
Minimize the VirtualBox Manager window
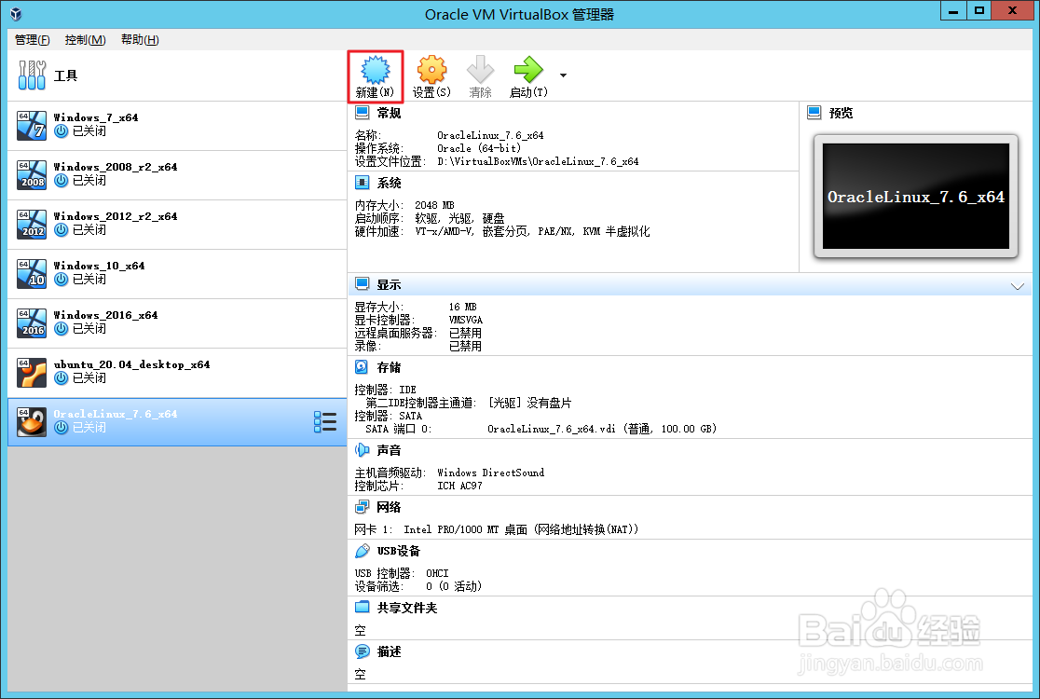(953, 10)
